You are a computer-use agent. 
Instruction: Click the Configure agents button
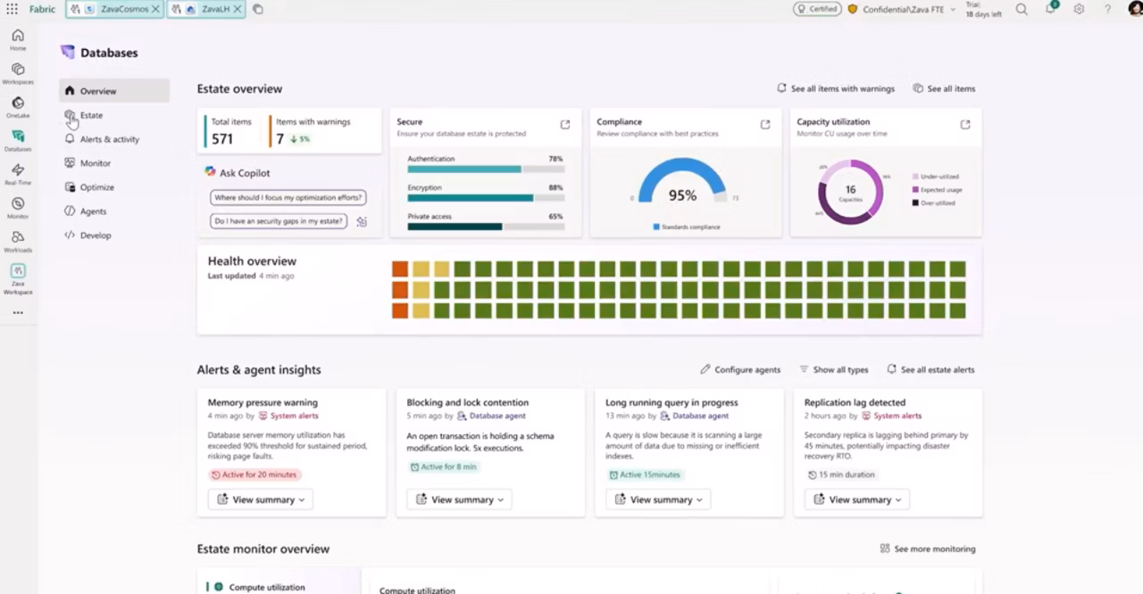tap(740, 369)
